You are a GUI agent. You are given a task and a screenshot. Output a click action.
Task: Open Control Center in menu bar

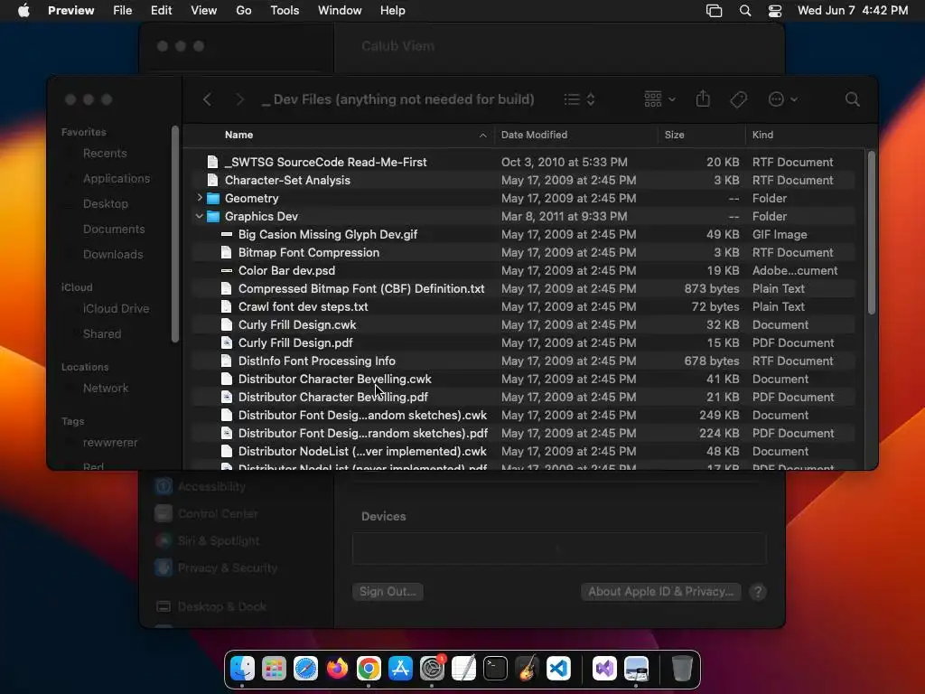point(774,11)
